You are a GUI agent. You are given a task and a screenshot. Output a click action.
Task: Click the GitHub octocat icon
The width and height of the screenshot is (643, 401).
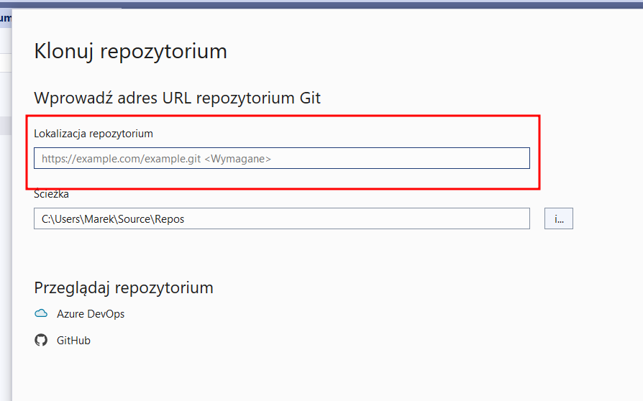pos(41,341)
